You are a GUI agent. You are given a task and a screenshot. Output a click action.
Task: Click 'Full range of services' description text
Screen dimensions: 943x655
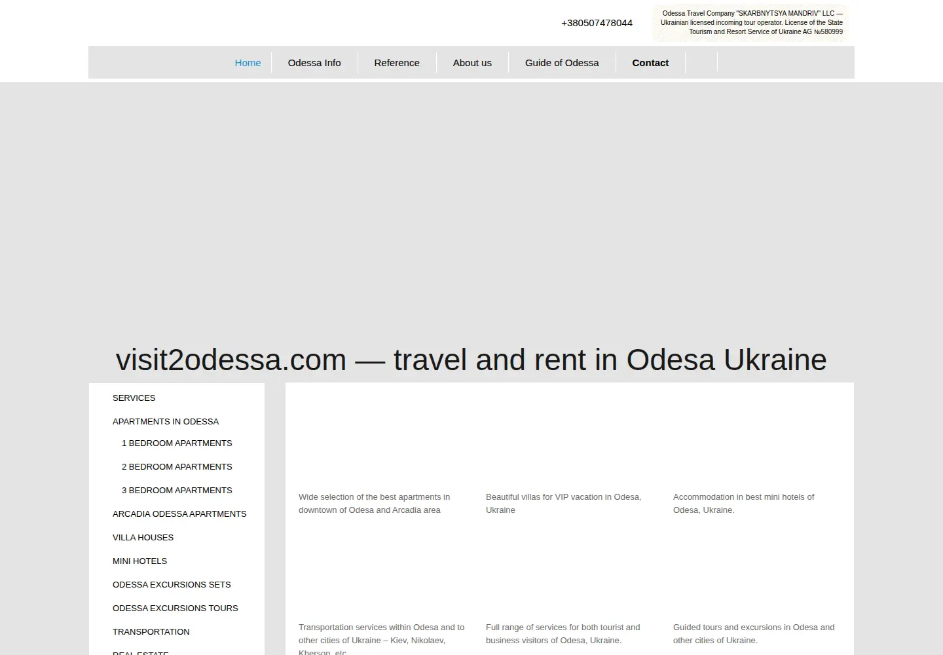[x=563, y=634]
